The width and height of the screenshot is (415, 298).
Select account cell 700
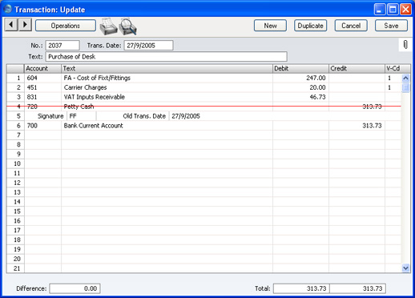(42, 126)
